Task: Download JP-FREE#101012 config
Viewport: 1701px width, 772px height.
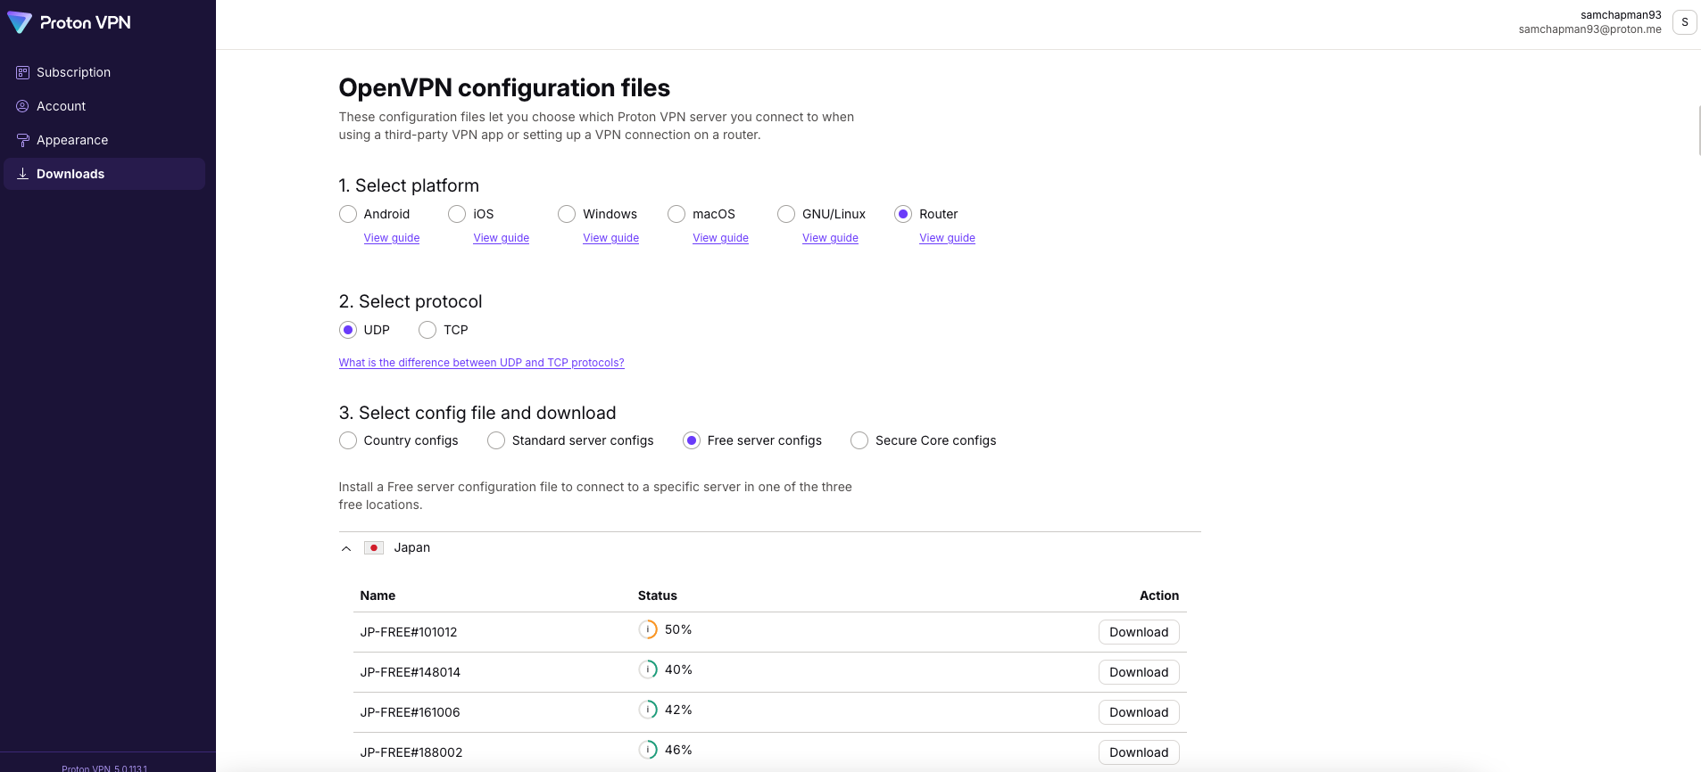Action: (1139, 632)
